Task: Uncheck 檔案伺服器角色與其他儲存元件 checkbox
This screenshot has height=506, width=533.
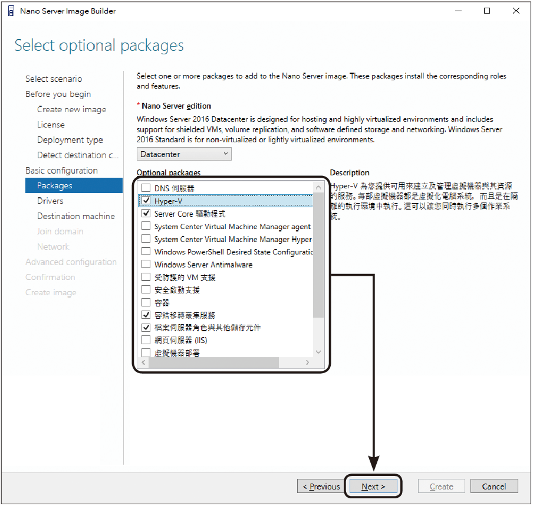Action: coord(146,328)
